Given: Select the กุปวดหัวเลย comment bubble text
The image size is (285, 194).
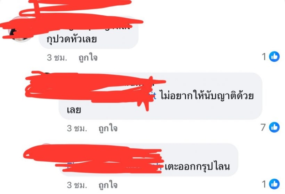Looking at the screenshot, I should pyautogui.click(x=72, y=39).
